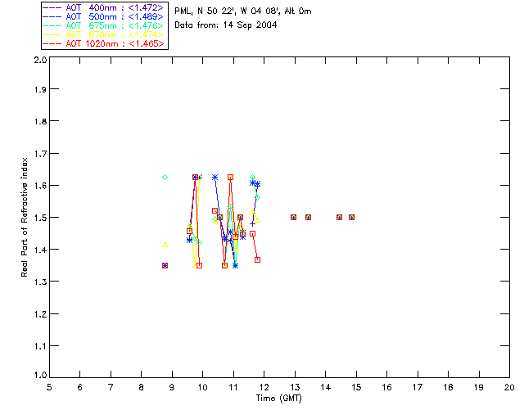
Task: Click the green diamond marker near 9 GMT
Action: 165,177
